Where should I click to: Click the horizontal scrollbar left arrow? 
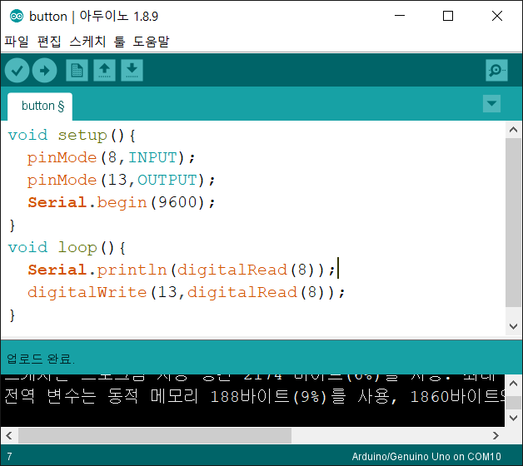(9, 435)
